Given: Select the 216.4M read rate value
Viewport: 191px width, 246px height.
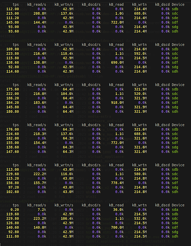Looking at the screenshot, I should 40,54.
